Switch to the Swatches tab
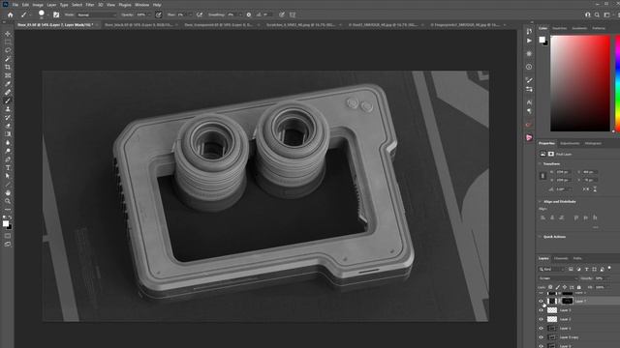The image size is (620, 348). click(x=559, y=28)
